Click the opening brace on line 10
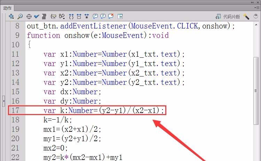The width and height of the screenshot is (261, 161). pos(29,45)
